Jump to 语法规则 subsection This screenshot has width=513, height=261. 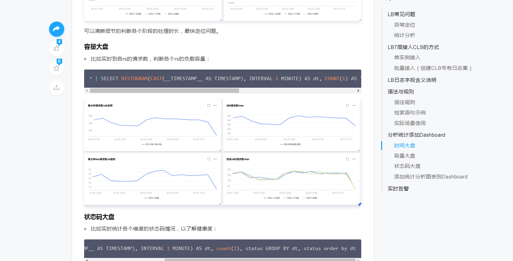pyautogui.click(x=404, y=102)
